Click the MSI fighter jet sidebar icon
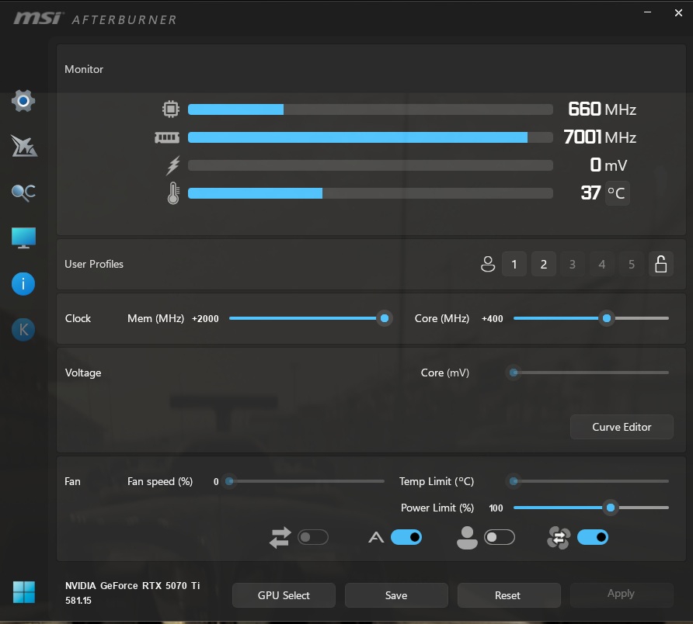The height and width of the screenshot is (624, 693). coord(24,146)
